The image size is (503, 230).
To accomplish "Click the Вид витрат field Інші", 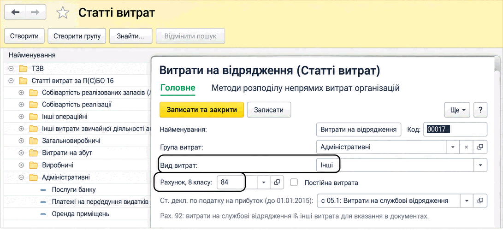I will 395,165.
